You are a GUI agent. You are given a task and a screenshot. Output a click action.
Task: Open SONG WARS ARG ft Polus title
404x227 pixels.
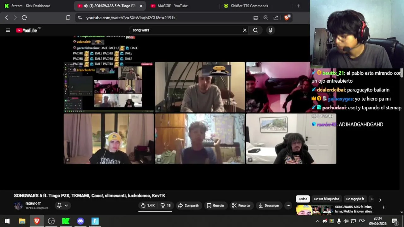coord(354,209)
